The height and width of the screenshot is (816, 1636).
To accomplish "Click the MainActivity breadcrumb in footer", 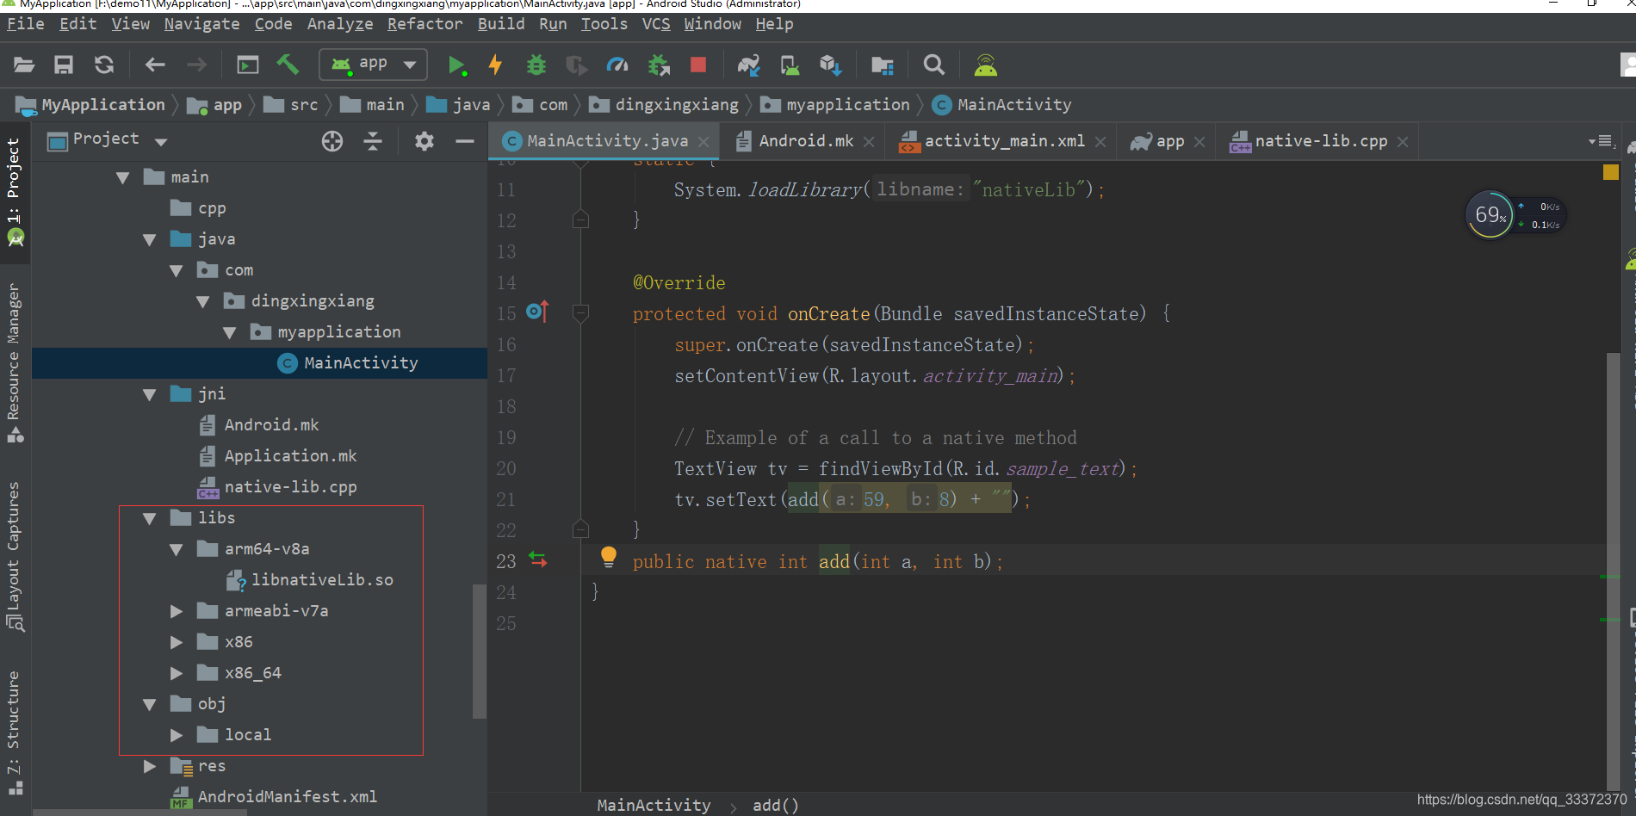I will [654, 806].
